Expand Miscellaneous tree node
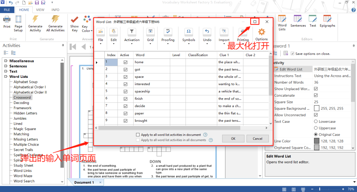 (6, 61)
